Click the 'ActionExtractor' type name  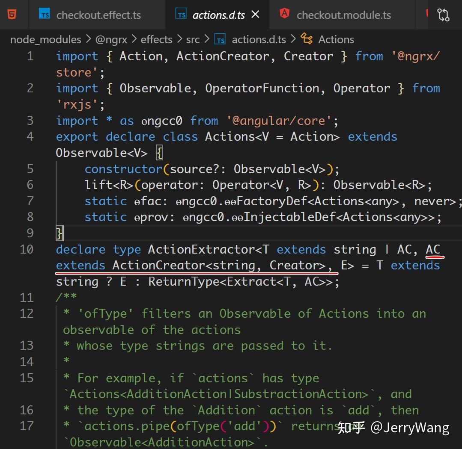point(201,249)
